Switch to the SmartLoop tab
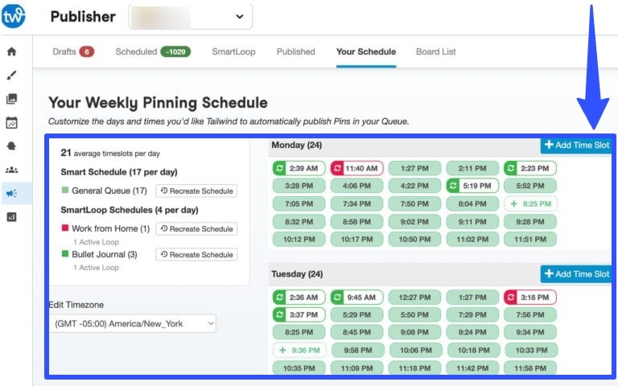618x386 pixels. pos(233,51)
